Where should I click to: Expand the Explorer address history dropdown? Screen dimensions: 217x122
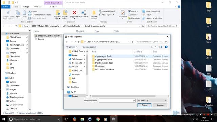(x=140, y=26)
